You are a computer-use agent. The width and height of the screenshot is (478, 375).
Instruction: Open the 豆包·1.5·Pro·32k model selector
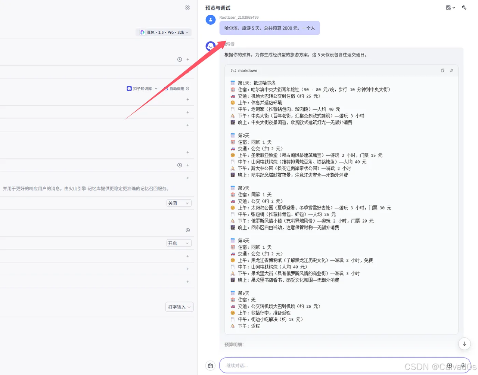point(164,32)
